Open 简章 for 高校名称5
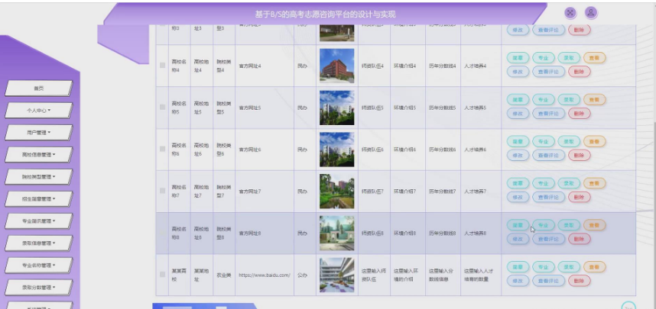This screenshot has height=309, width=656. (x=518, y=100)
